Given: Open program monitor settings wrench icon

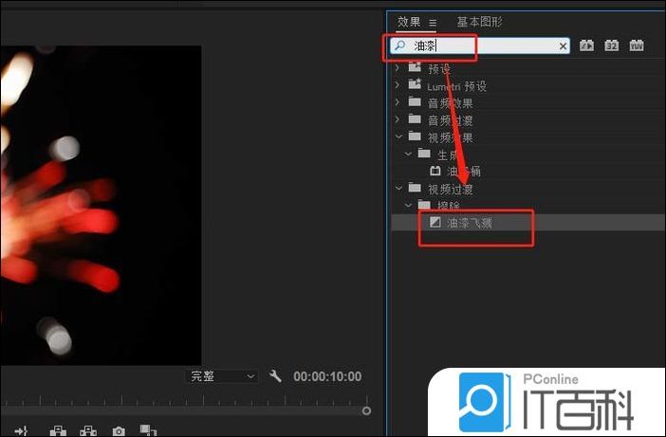Looking at the screenshot, I should click(275, 376).
